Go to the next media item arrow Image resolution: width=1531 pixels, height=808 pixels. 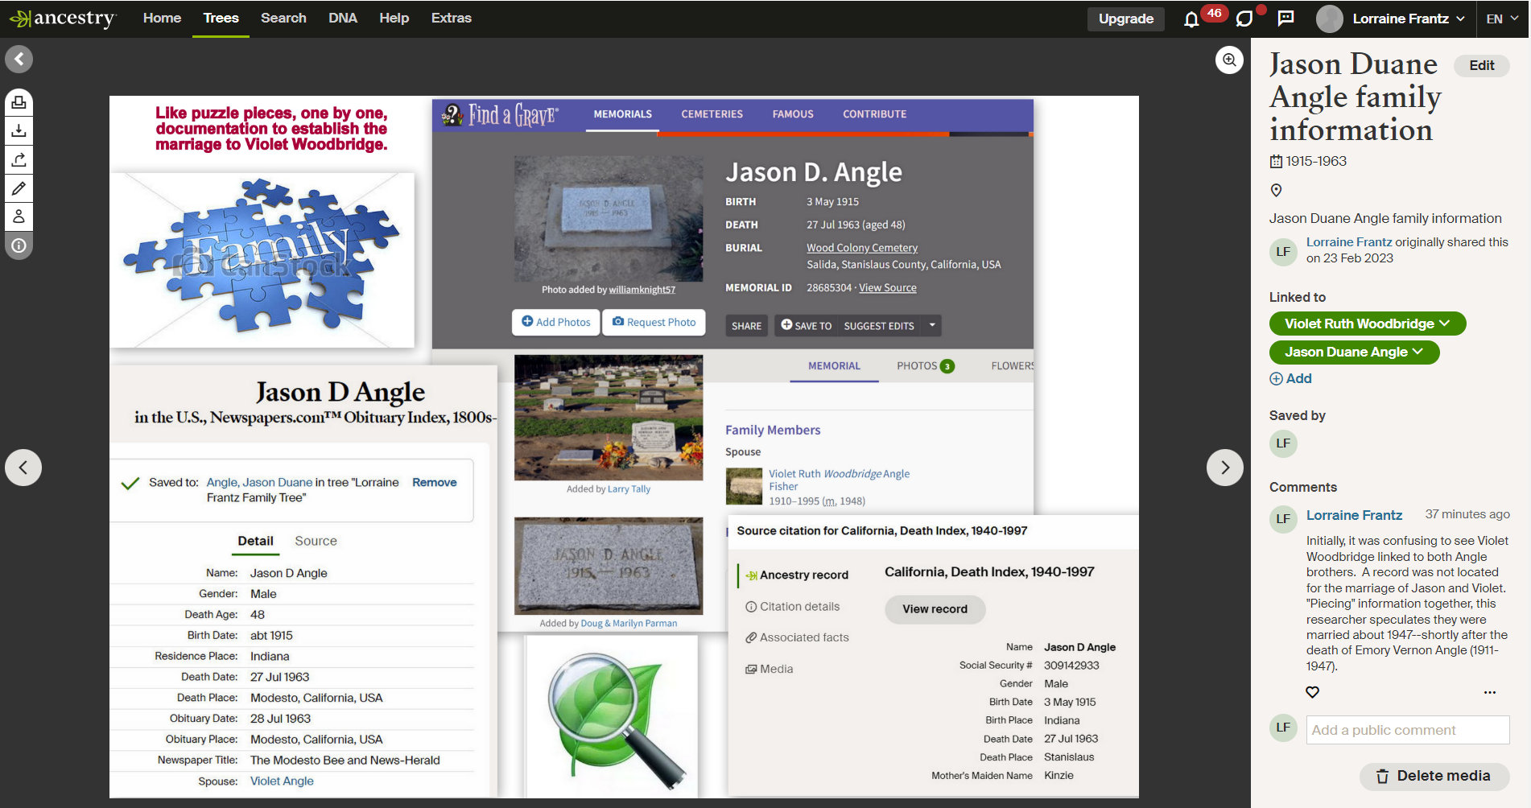(1224, 468)
